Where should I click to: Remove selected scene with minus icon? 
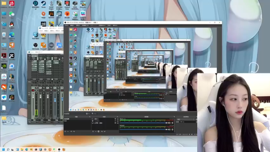[x=68, y=131]
